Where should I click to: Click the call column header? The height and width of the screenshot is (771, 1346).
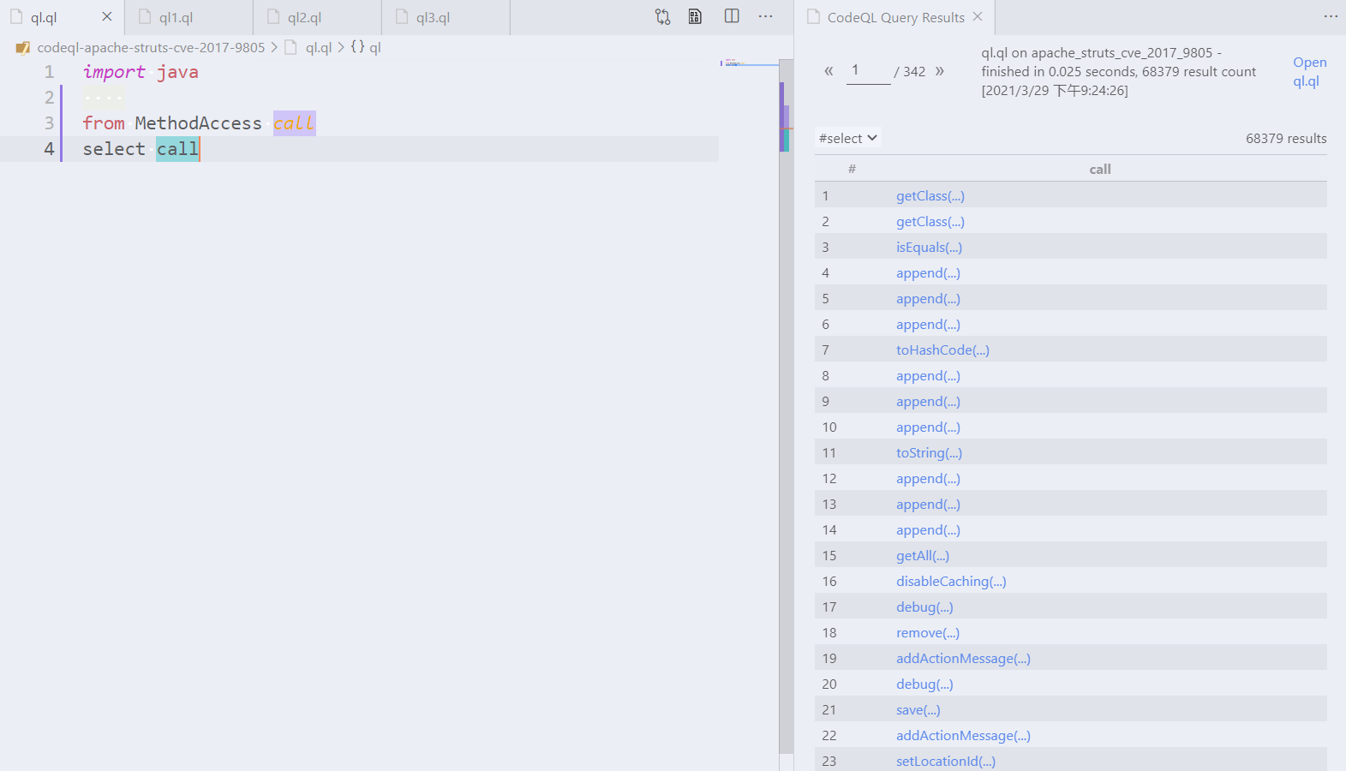(x=1100, y=170)
